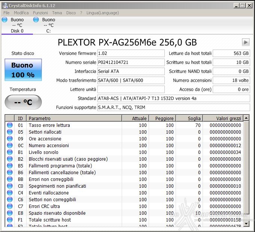Click the Standard field ATA8-ACS
This screenshot has height=232, width=255.
(x=173, y=98)
